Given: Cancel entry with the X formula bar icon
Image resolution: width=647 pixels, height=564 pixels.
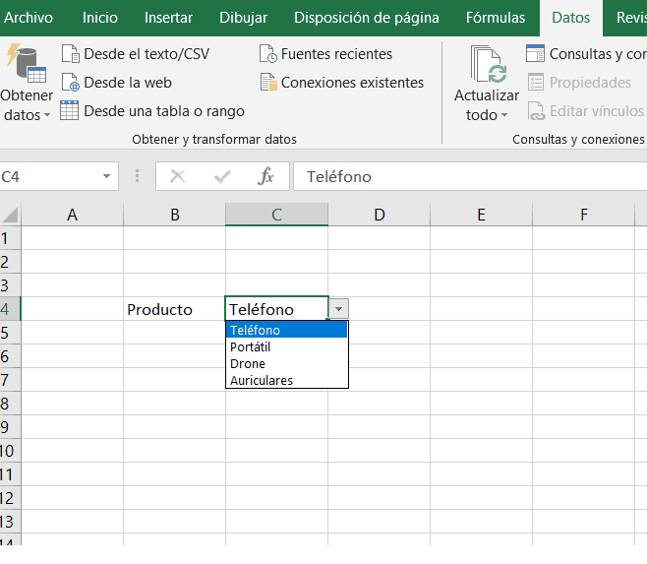Looking at the screenshot, I should coord(177,176).
